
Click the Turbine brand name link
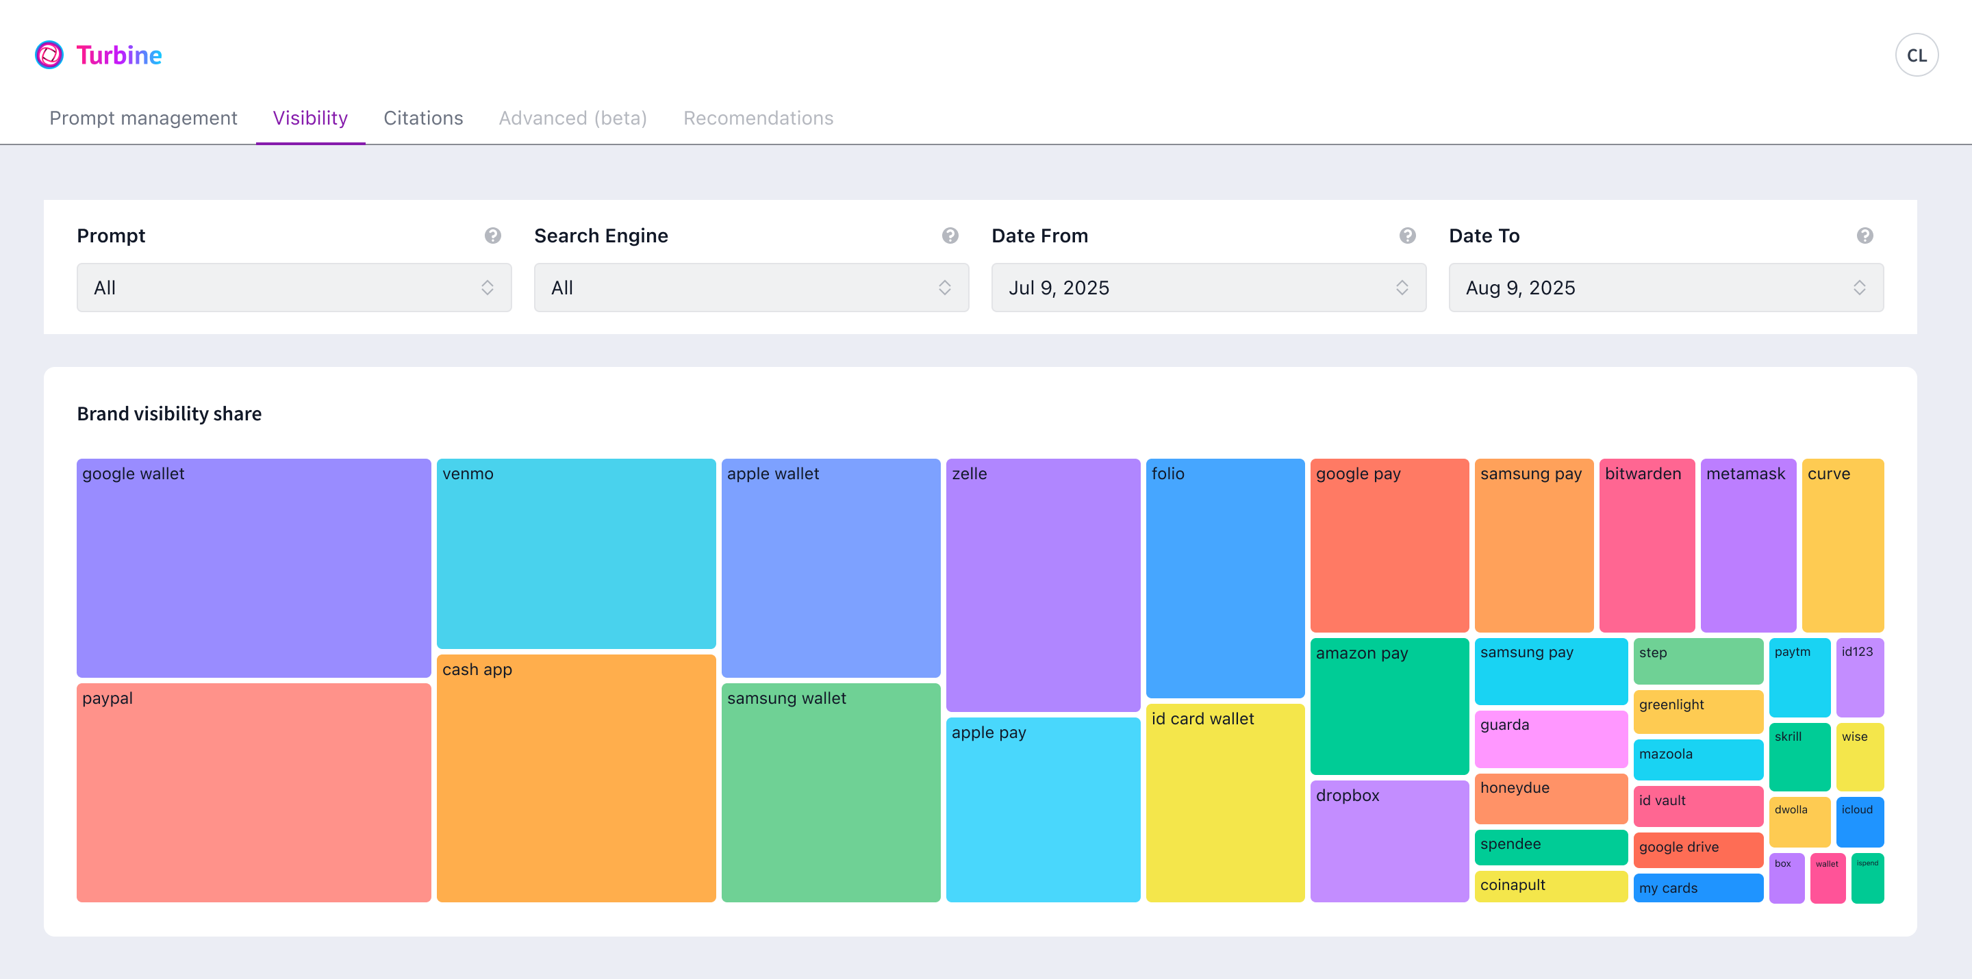118,55
